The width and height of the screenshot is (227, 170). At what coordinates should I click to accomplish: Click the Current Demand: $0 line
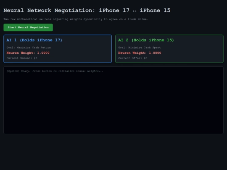pos(22,58)
